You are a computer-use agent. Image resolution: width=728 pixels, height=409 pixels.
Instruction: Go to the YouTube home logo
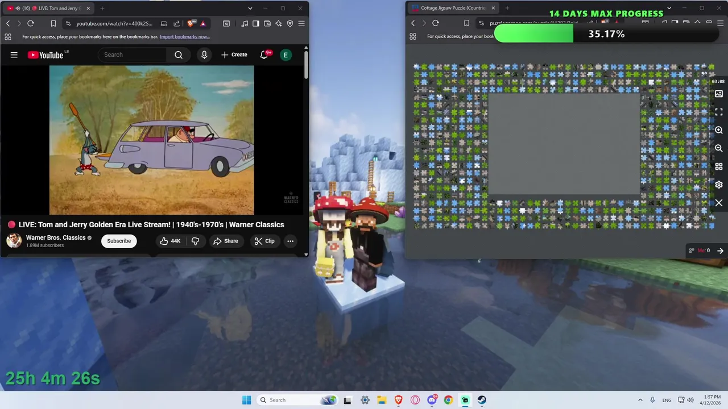45,55
